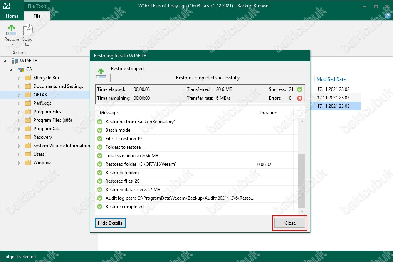Click the ProgramData folder icon
This screenshot has width=393, height=262.
click(28, 129)
